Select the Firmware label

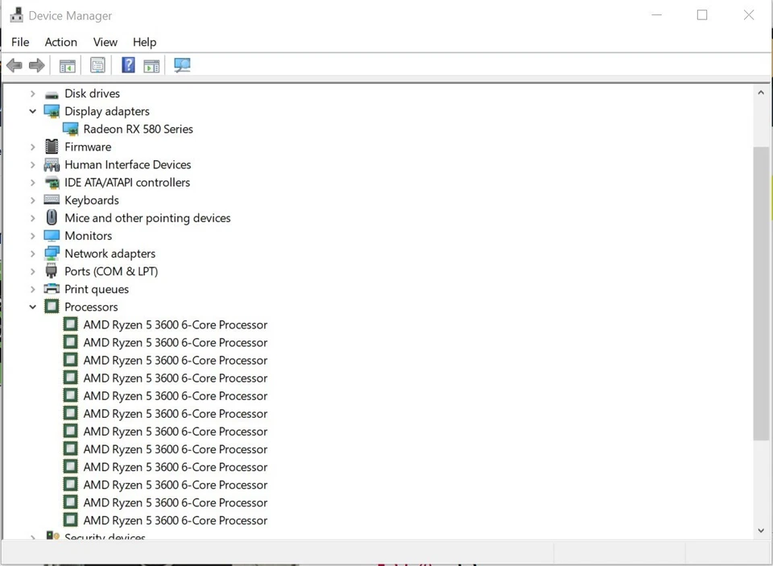point(88,147)
